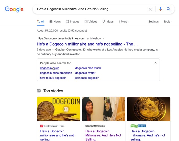Open the hooded bearded man story thumbnail
This screenshot has height=141, width=179.
(104, 109)
